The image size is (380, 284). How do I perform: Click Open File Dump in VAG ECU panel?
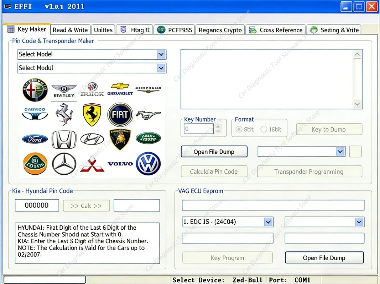pos(324,258)
